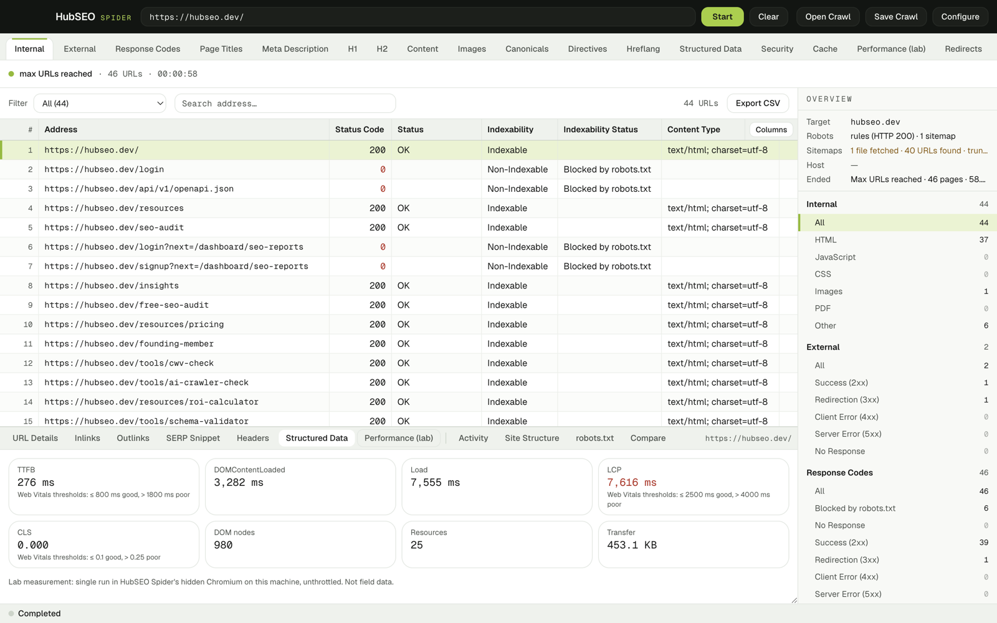Viewport: 997px width, 623px height.
Task: Select Response Codes Success (2xx)
Action: pos(897,543)
